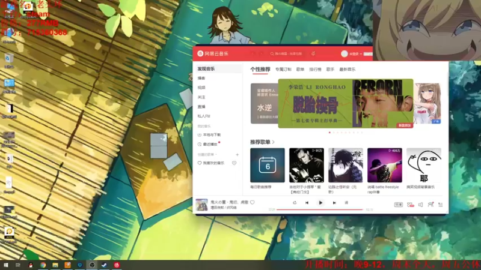The image size is (481, 270).
Task: Open Steam from the taskbar
Action: coord(104,265)
